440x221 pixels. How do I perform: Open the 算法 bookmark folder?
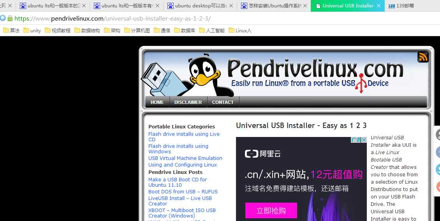point(11,31)
